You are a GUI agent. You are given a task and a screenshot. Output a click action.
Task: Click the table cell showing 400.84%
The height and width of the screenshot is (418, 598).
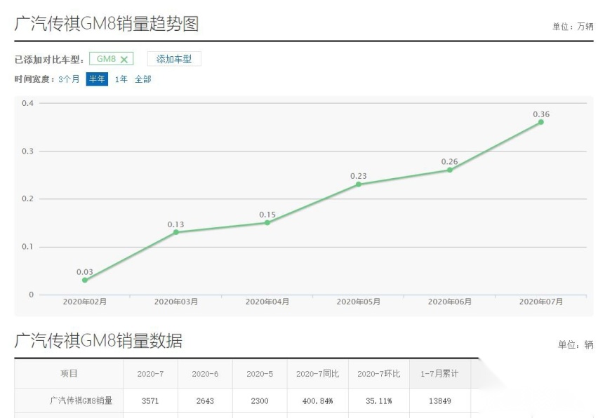point(318,401)
